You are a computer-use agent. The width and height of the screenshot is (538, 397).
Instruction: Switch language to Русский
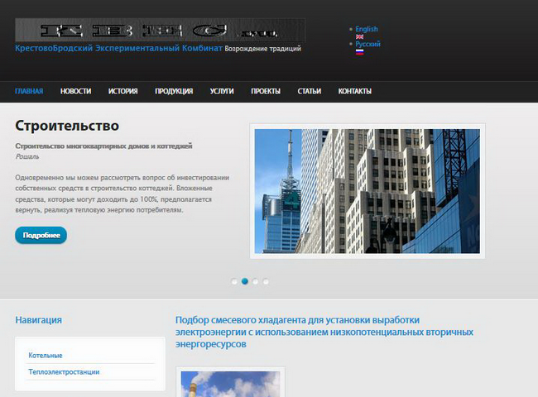coord(367,44)
